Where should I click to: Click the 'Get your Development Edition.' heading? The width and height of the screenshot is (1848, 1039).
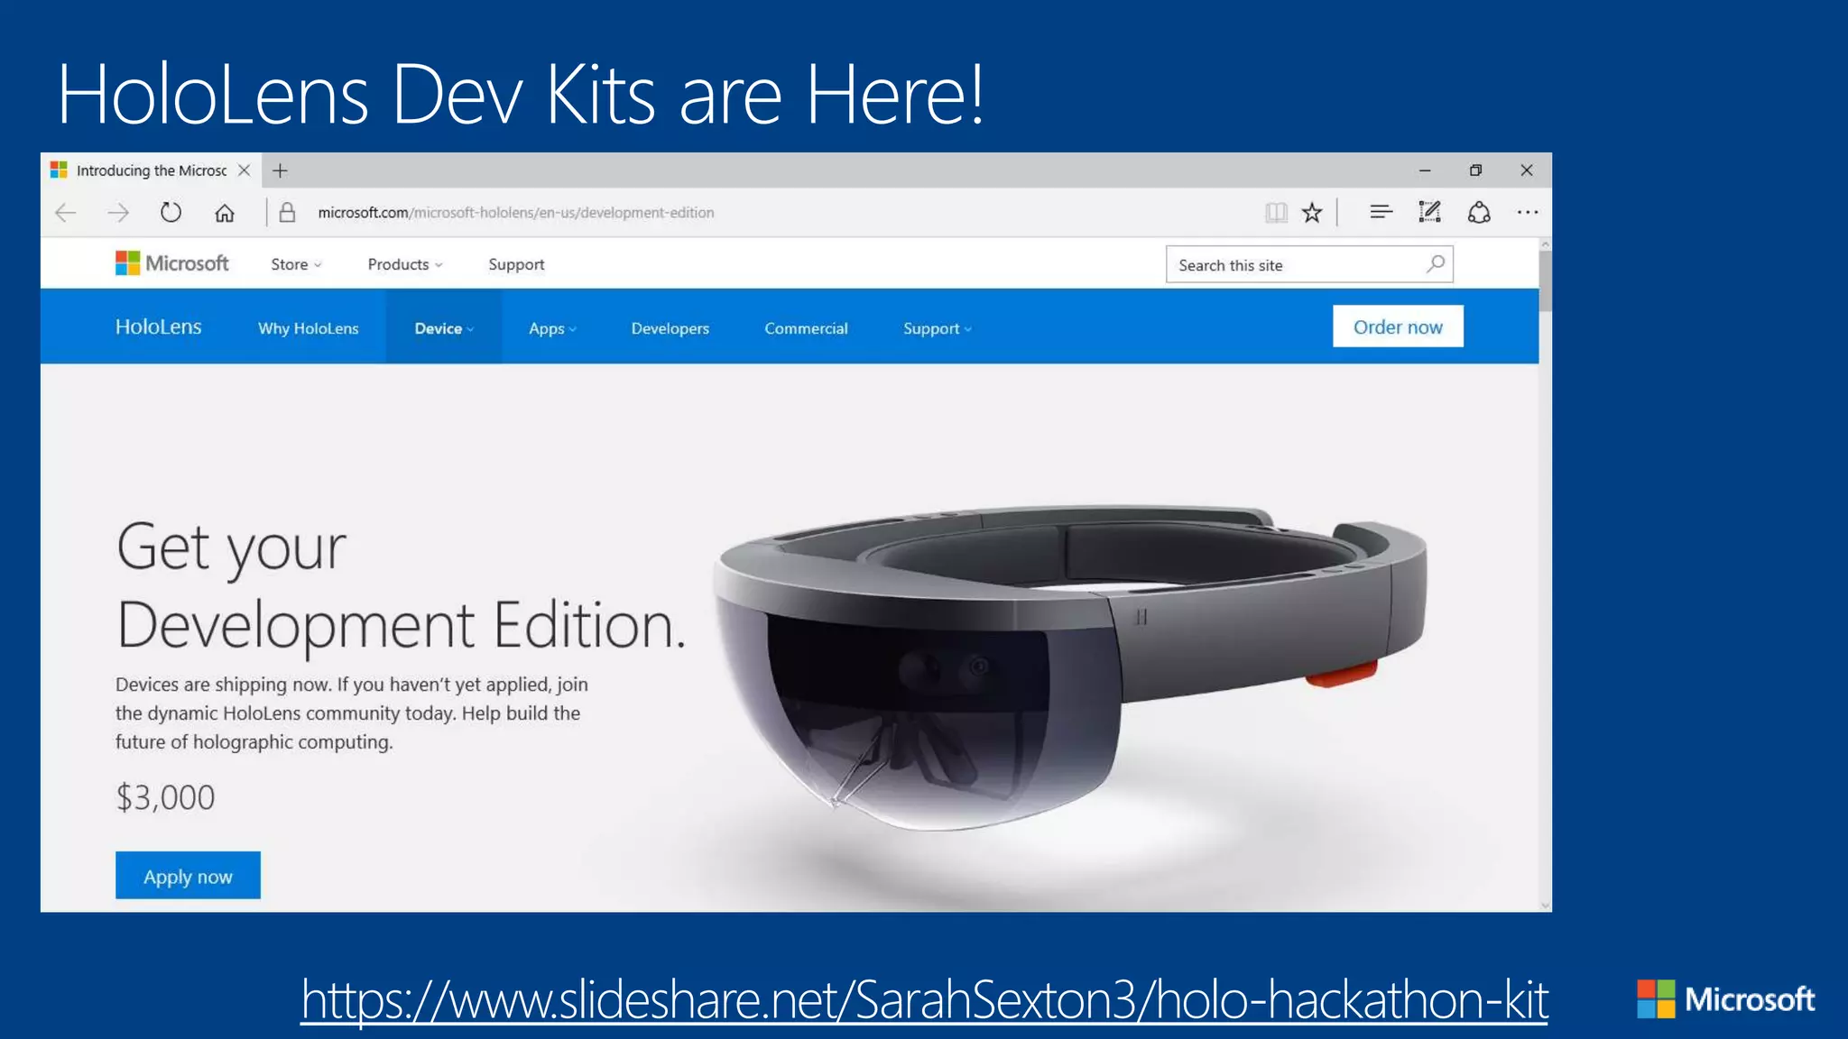click(x=401, y=585)
